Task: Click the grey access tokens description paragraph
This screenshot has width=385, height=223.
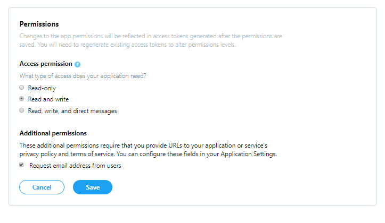Action: tap(151, 40)
